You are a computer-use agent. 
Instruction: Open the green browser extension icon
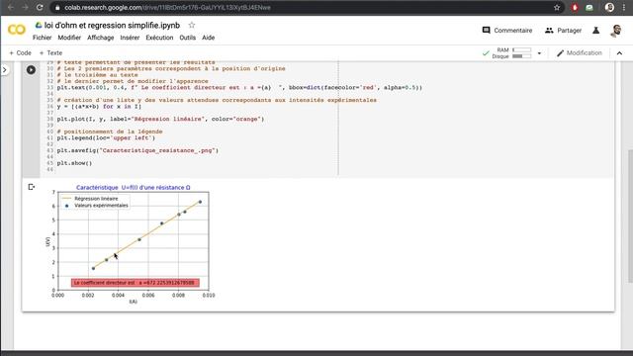pyautogui.click(x=589, y=7)
